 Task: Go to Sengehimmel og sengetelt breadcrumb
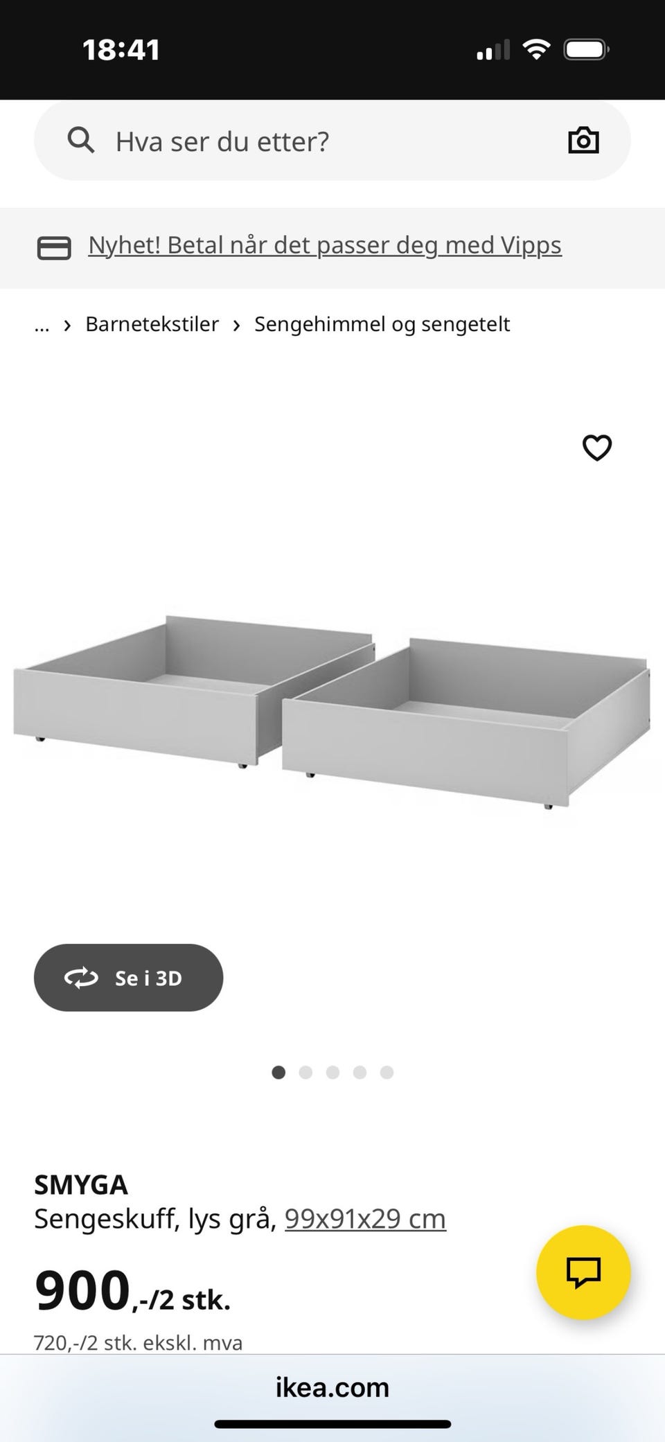pyautogui.click(x=382, y=324)
